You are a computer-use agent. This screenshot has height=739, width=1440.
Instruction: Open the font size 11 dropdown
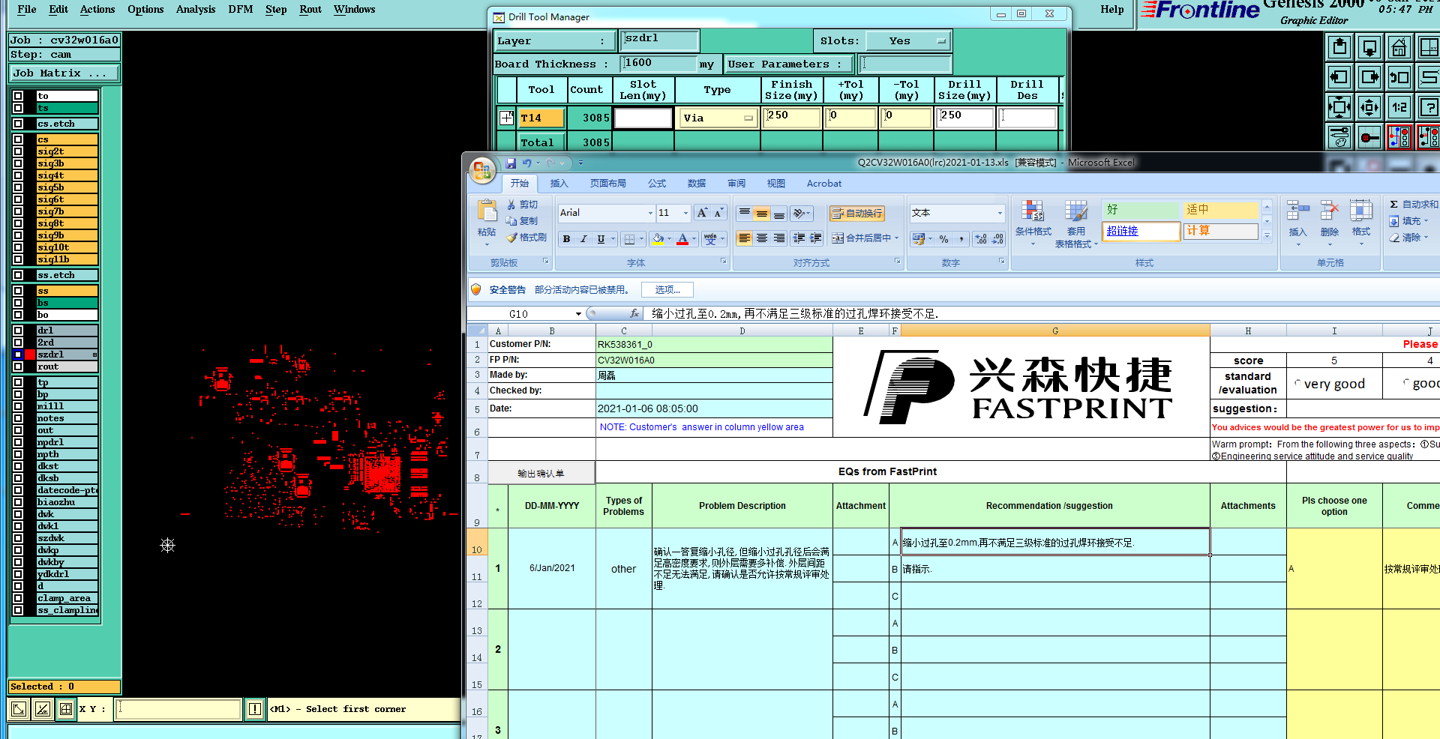click(x=685, y=213)
